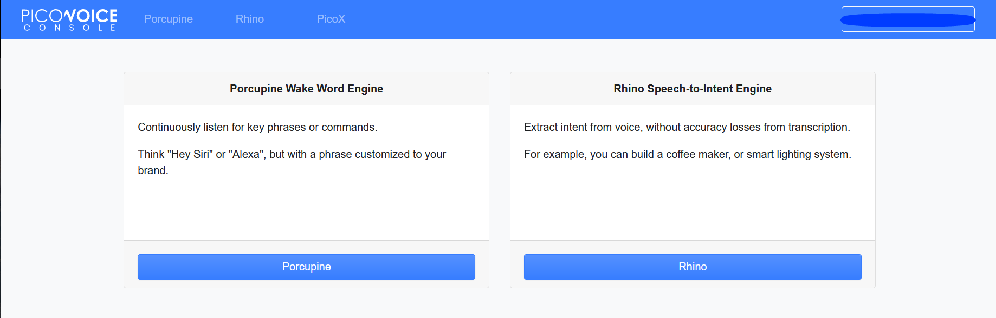
Task: Open Porcupine in the top navigation
Action: pos(168,19)
